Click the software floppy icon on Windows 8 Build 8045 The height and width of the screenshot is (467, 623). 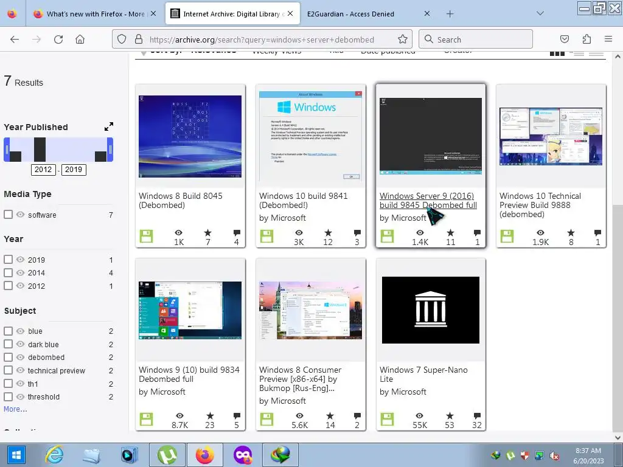tap(146, 237)
